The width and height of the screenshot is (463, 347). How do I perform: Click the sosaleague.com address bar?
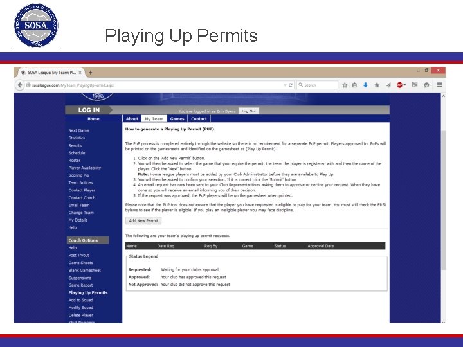click(154, 85)
